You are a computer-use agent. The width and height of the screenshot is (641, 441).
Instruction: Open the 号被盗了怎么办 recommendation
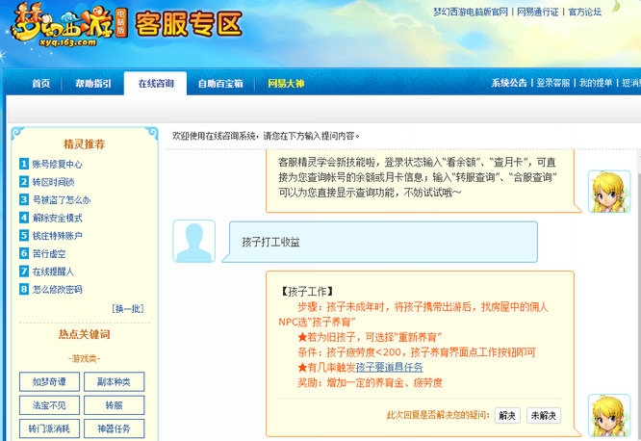62,200
